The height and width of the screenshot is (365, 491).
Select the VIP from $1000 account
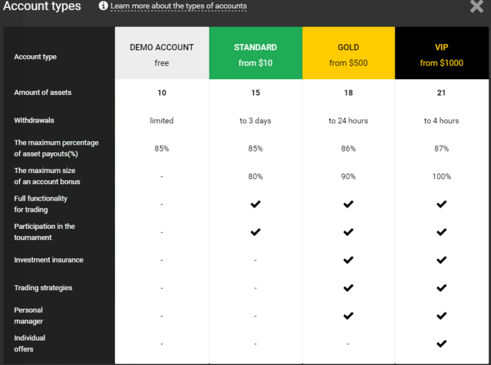[x=441, y=53]
